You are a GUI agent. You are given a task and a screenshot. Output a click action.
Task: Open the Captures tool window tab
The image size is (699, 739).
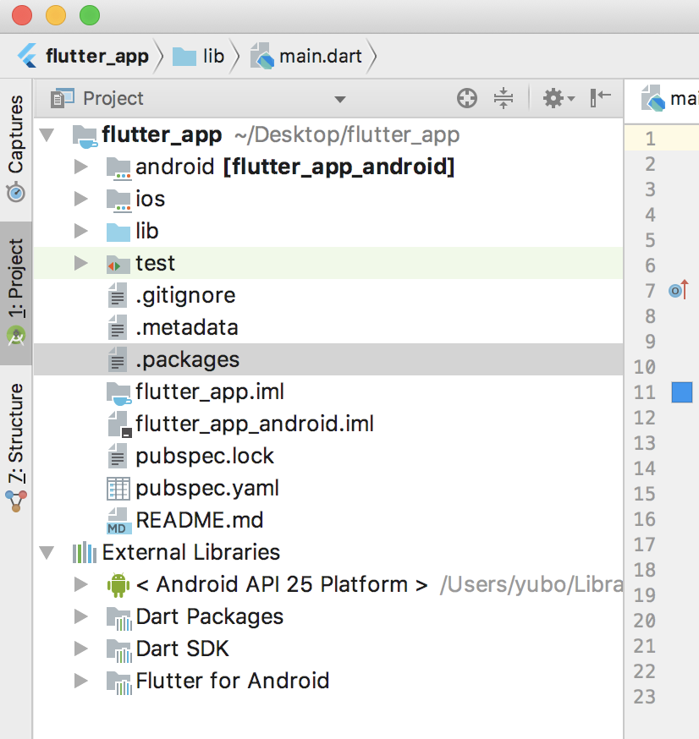coord(16,149)
